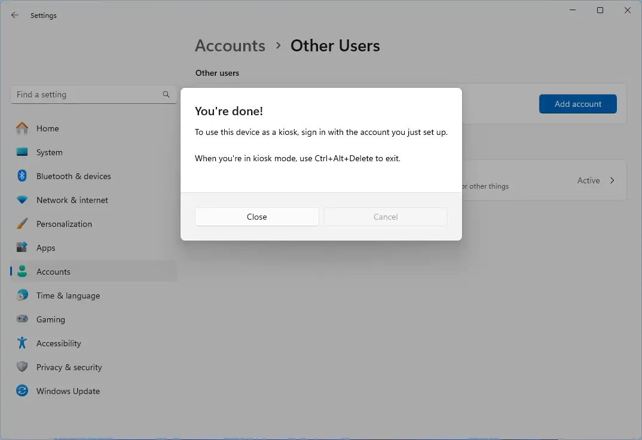Viewport: 642px width, 440px height.
Task: Minimize the Settings window
Action: pyautogui.click(x=573, y=10)
